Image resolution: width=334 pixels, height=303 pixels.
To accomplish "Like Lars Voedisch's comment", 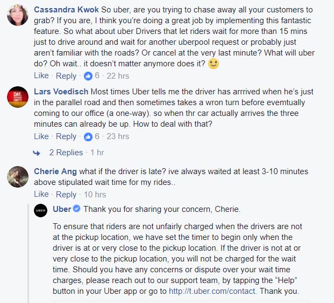I will pos(41,136).
